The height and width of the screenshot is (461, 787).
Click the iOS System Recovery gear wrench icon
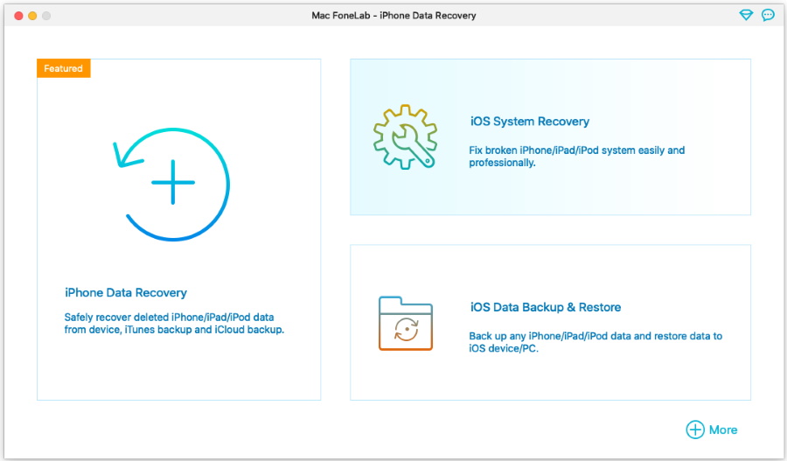pyautogui.click(x=405, y=136)
